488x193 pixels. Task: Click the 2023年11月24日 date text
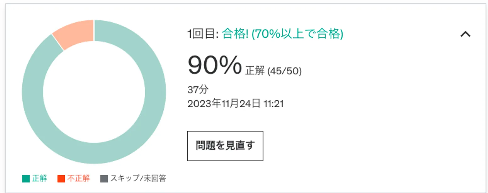(224, 103)
